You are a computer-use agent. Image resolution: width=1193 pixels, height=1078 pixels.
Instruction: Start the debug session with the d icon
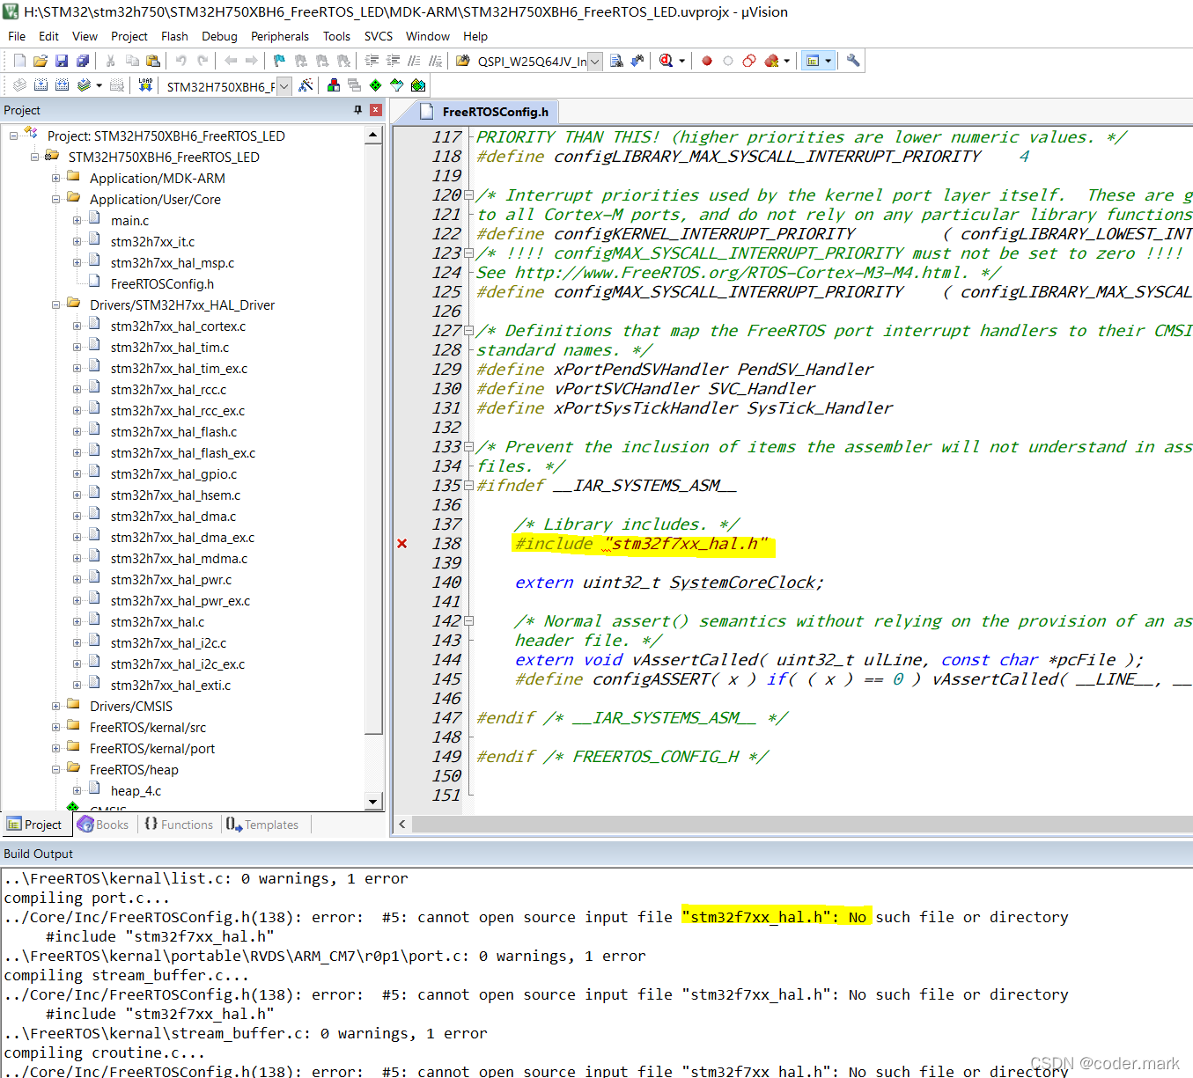pyautogui.click(x=666, y=61)
